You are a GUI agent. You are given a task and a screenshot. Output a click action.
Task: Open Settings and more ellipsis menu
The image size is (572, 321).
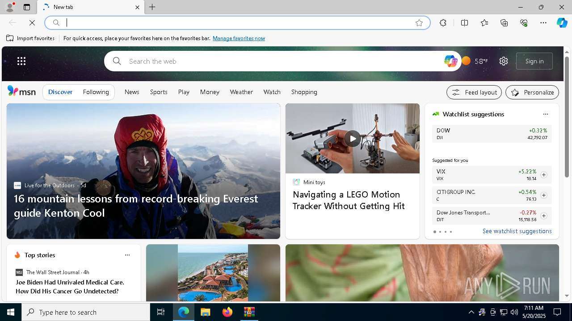point(543,23)
